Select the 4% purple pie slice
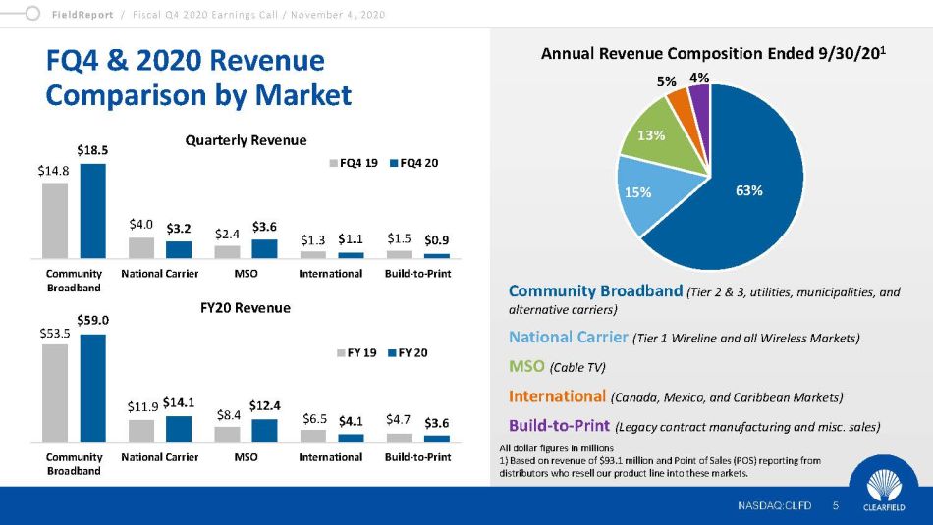933x525 pixels. click(699, 96)
